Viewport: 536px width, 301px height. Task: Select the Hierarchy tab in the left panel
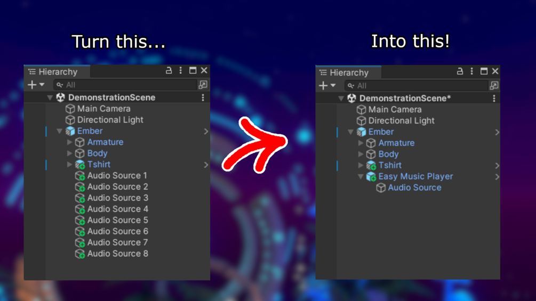pos(57,72)
